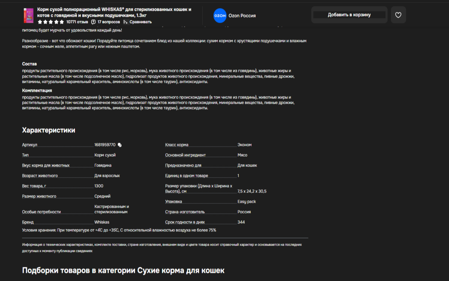Click the five-star rating icons
This screenshot has width=449, height=281.
pyautogui.click(x=51, y=22)
